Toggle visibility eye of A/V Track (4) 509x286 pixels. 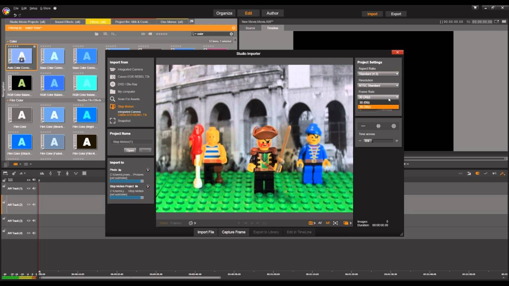click(28, 233)
